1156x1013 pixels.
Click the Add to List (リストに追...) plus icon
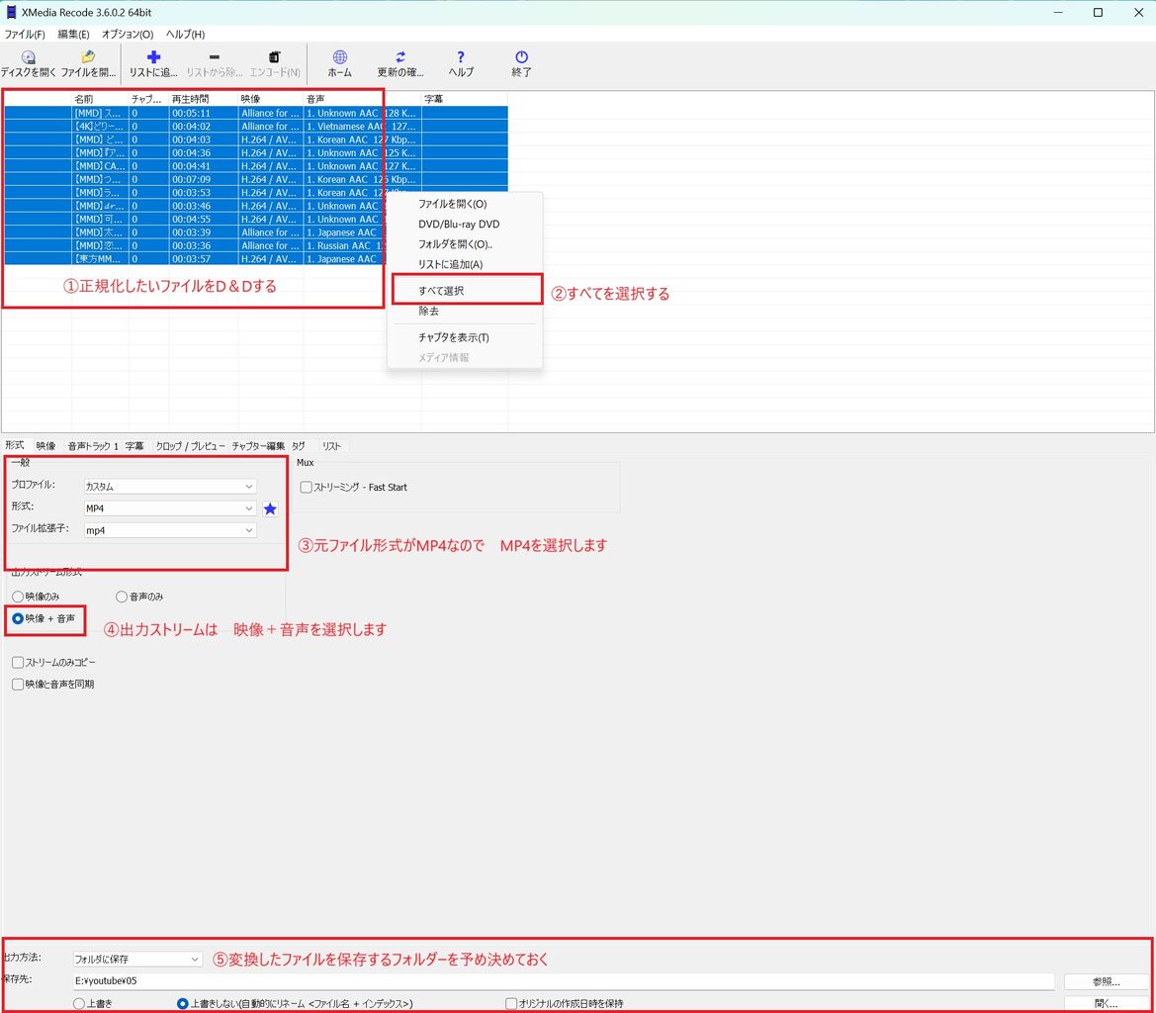click(x=153, y=57)
